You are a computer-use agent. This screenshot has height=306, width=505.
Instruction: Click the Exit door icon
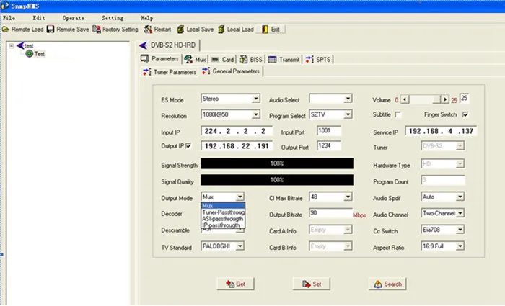(x=265, y=30)
